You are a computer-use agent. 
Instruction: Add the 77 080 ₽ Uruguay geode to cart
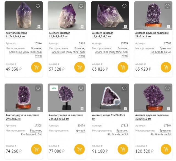pos(79,149)
